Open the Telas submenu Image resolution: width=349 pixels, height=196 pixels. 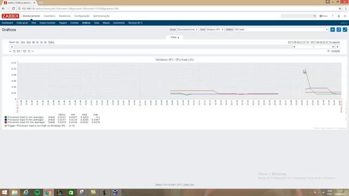tap(97, 23)
